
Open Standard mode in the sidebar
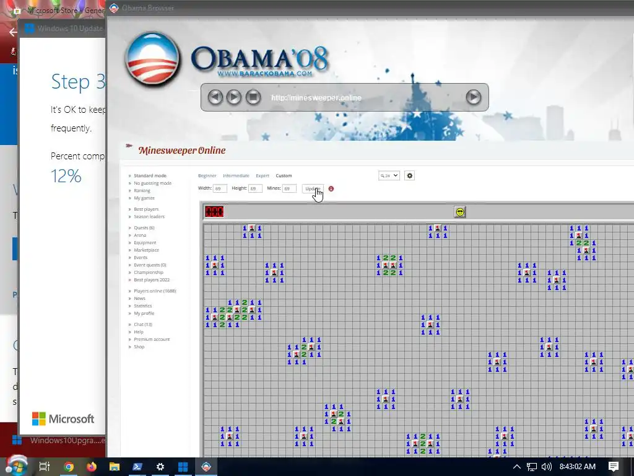(150, 175)
